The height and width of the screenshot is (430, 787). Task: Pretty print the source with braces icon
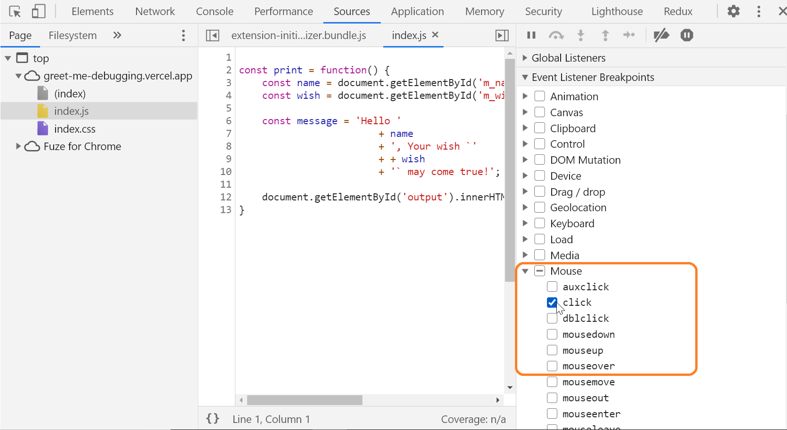(x=213, y=419)
